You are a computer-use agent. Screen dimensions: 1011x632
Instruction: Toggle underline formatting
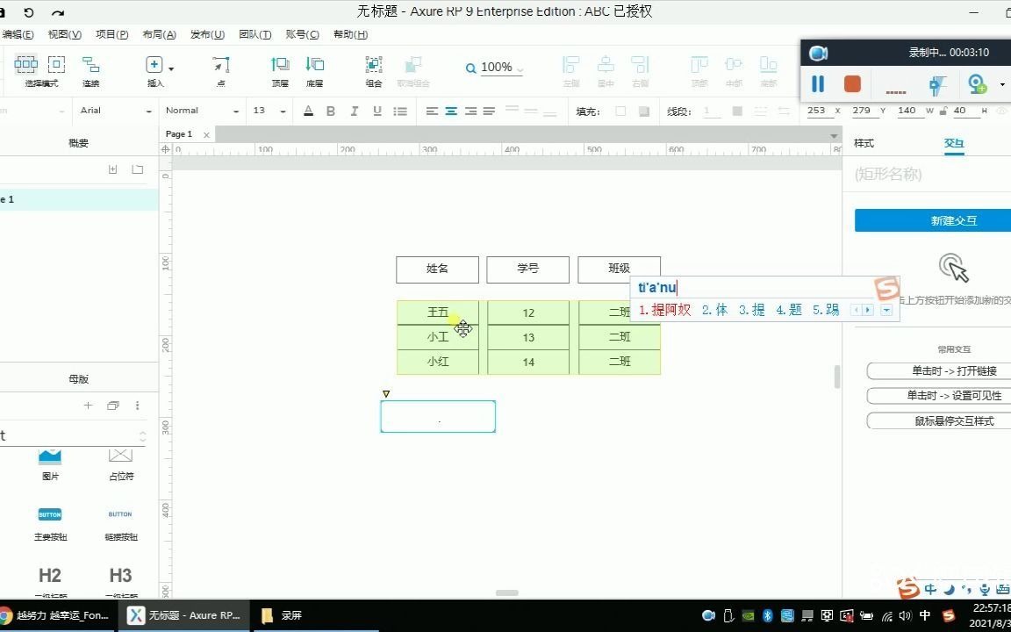[377, 111]
